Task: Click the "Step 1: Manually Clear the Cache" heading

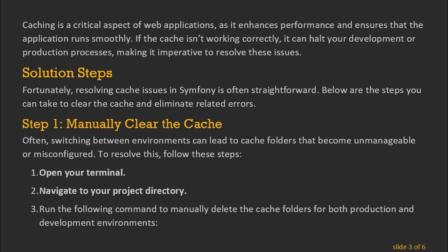Action: click(122, 124)
